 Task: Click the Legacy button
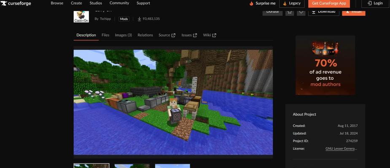pos(292,3)
